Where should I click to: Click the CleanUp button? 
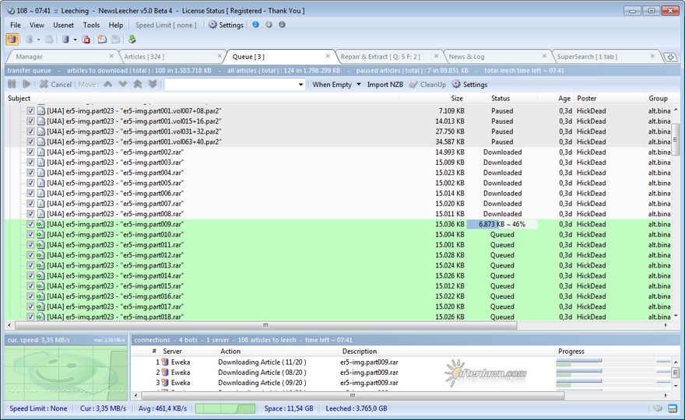click(x=427, y=84)
